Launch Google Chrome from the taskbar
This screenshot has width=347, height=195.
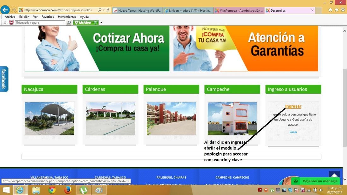coord(52,190)
